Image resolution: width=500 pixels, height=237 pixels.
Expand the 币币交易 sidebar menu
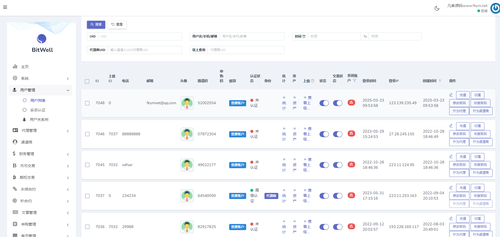[40, 166]
